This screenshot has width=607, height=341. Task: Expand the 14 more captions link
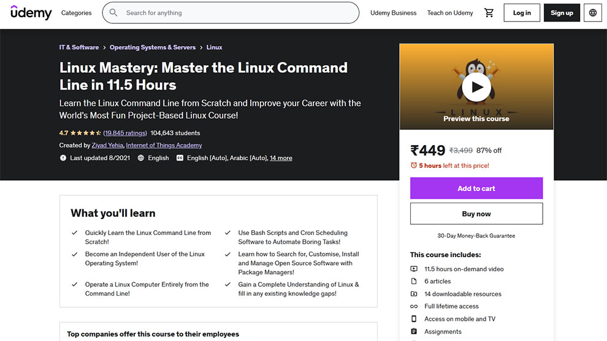[281, 158]
